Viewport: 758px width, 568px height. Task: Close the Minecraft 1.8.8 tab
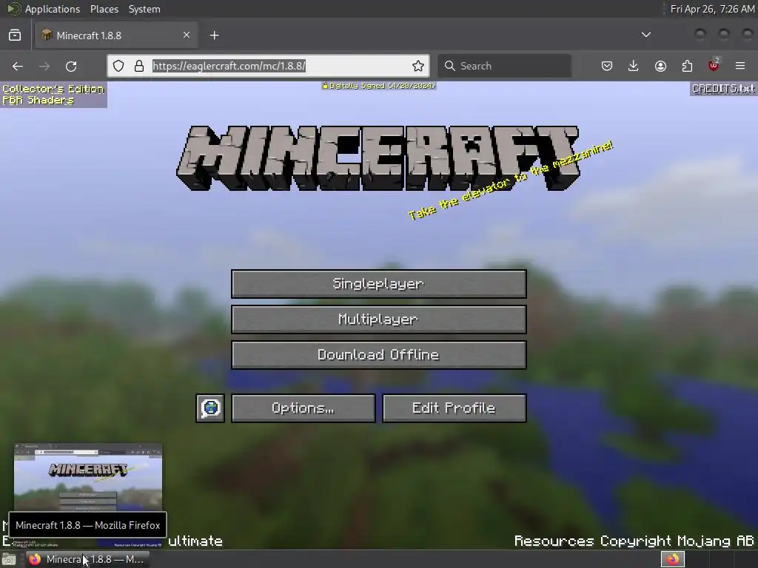[x=187, y=35]
